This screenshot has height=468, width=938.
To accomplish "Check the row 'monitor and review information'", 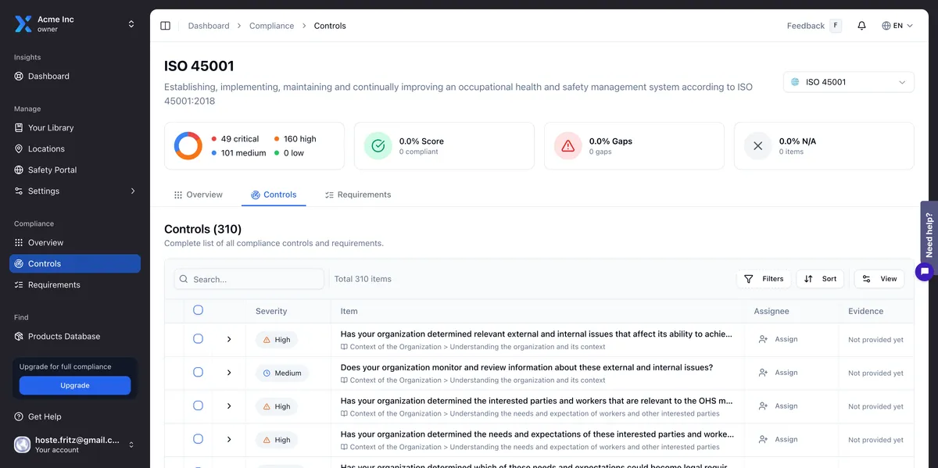I will coord(198,373).
